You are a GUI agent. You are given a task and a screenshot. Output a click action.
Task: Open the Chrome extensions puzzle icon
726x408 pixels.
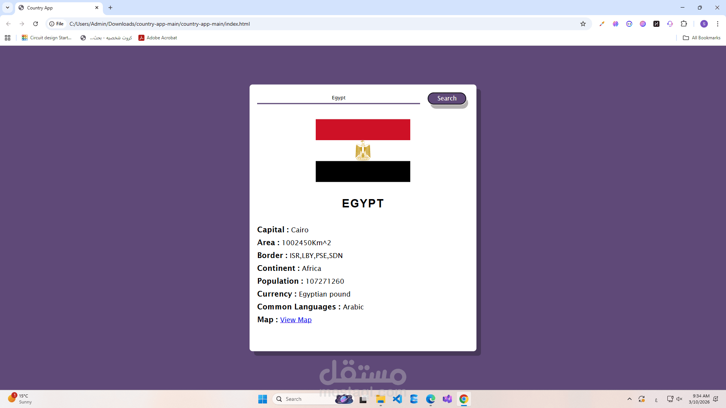684,24
